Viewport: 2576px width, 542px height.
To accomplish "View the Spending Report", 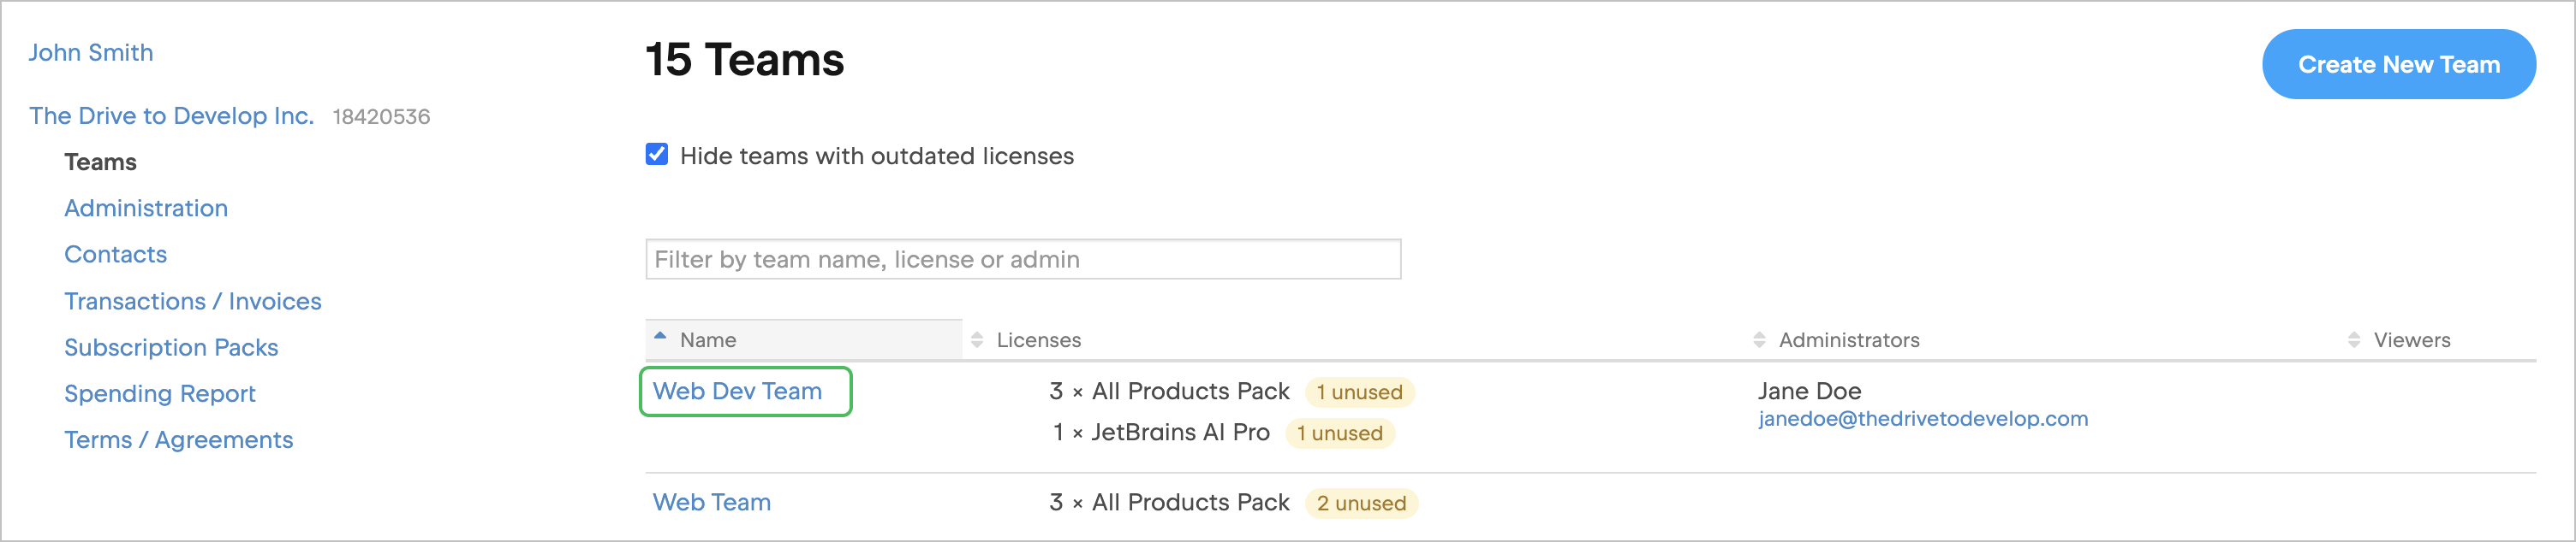I will (x=160, y=393).
